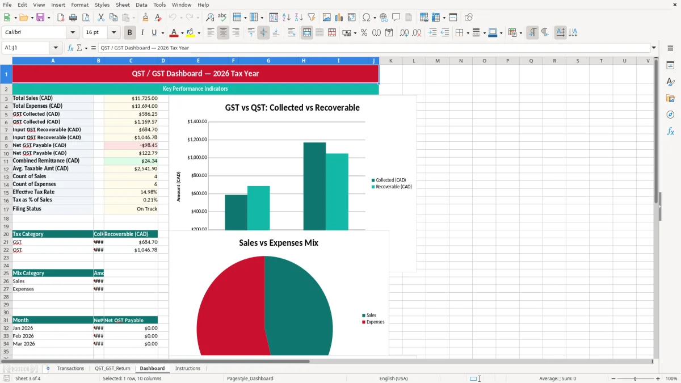681x383 pixels.
Task: Apply yellow background highlight color
Action: coord(190,33)
